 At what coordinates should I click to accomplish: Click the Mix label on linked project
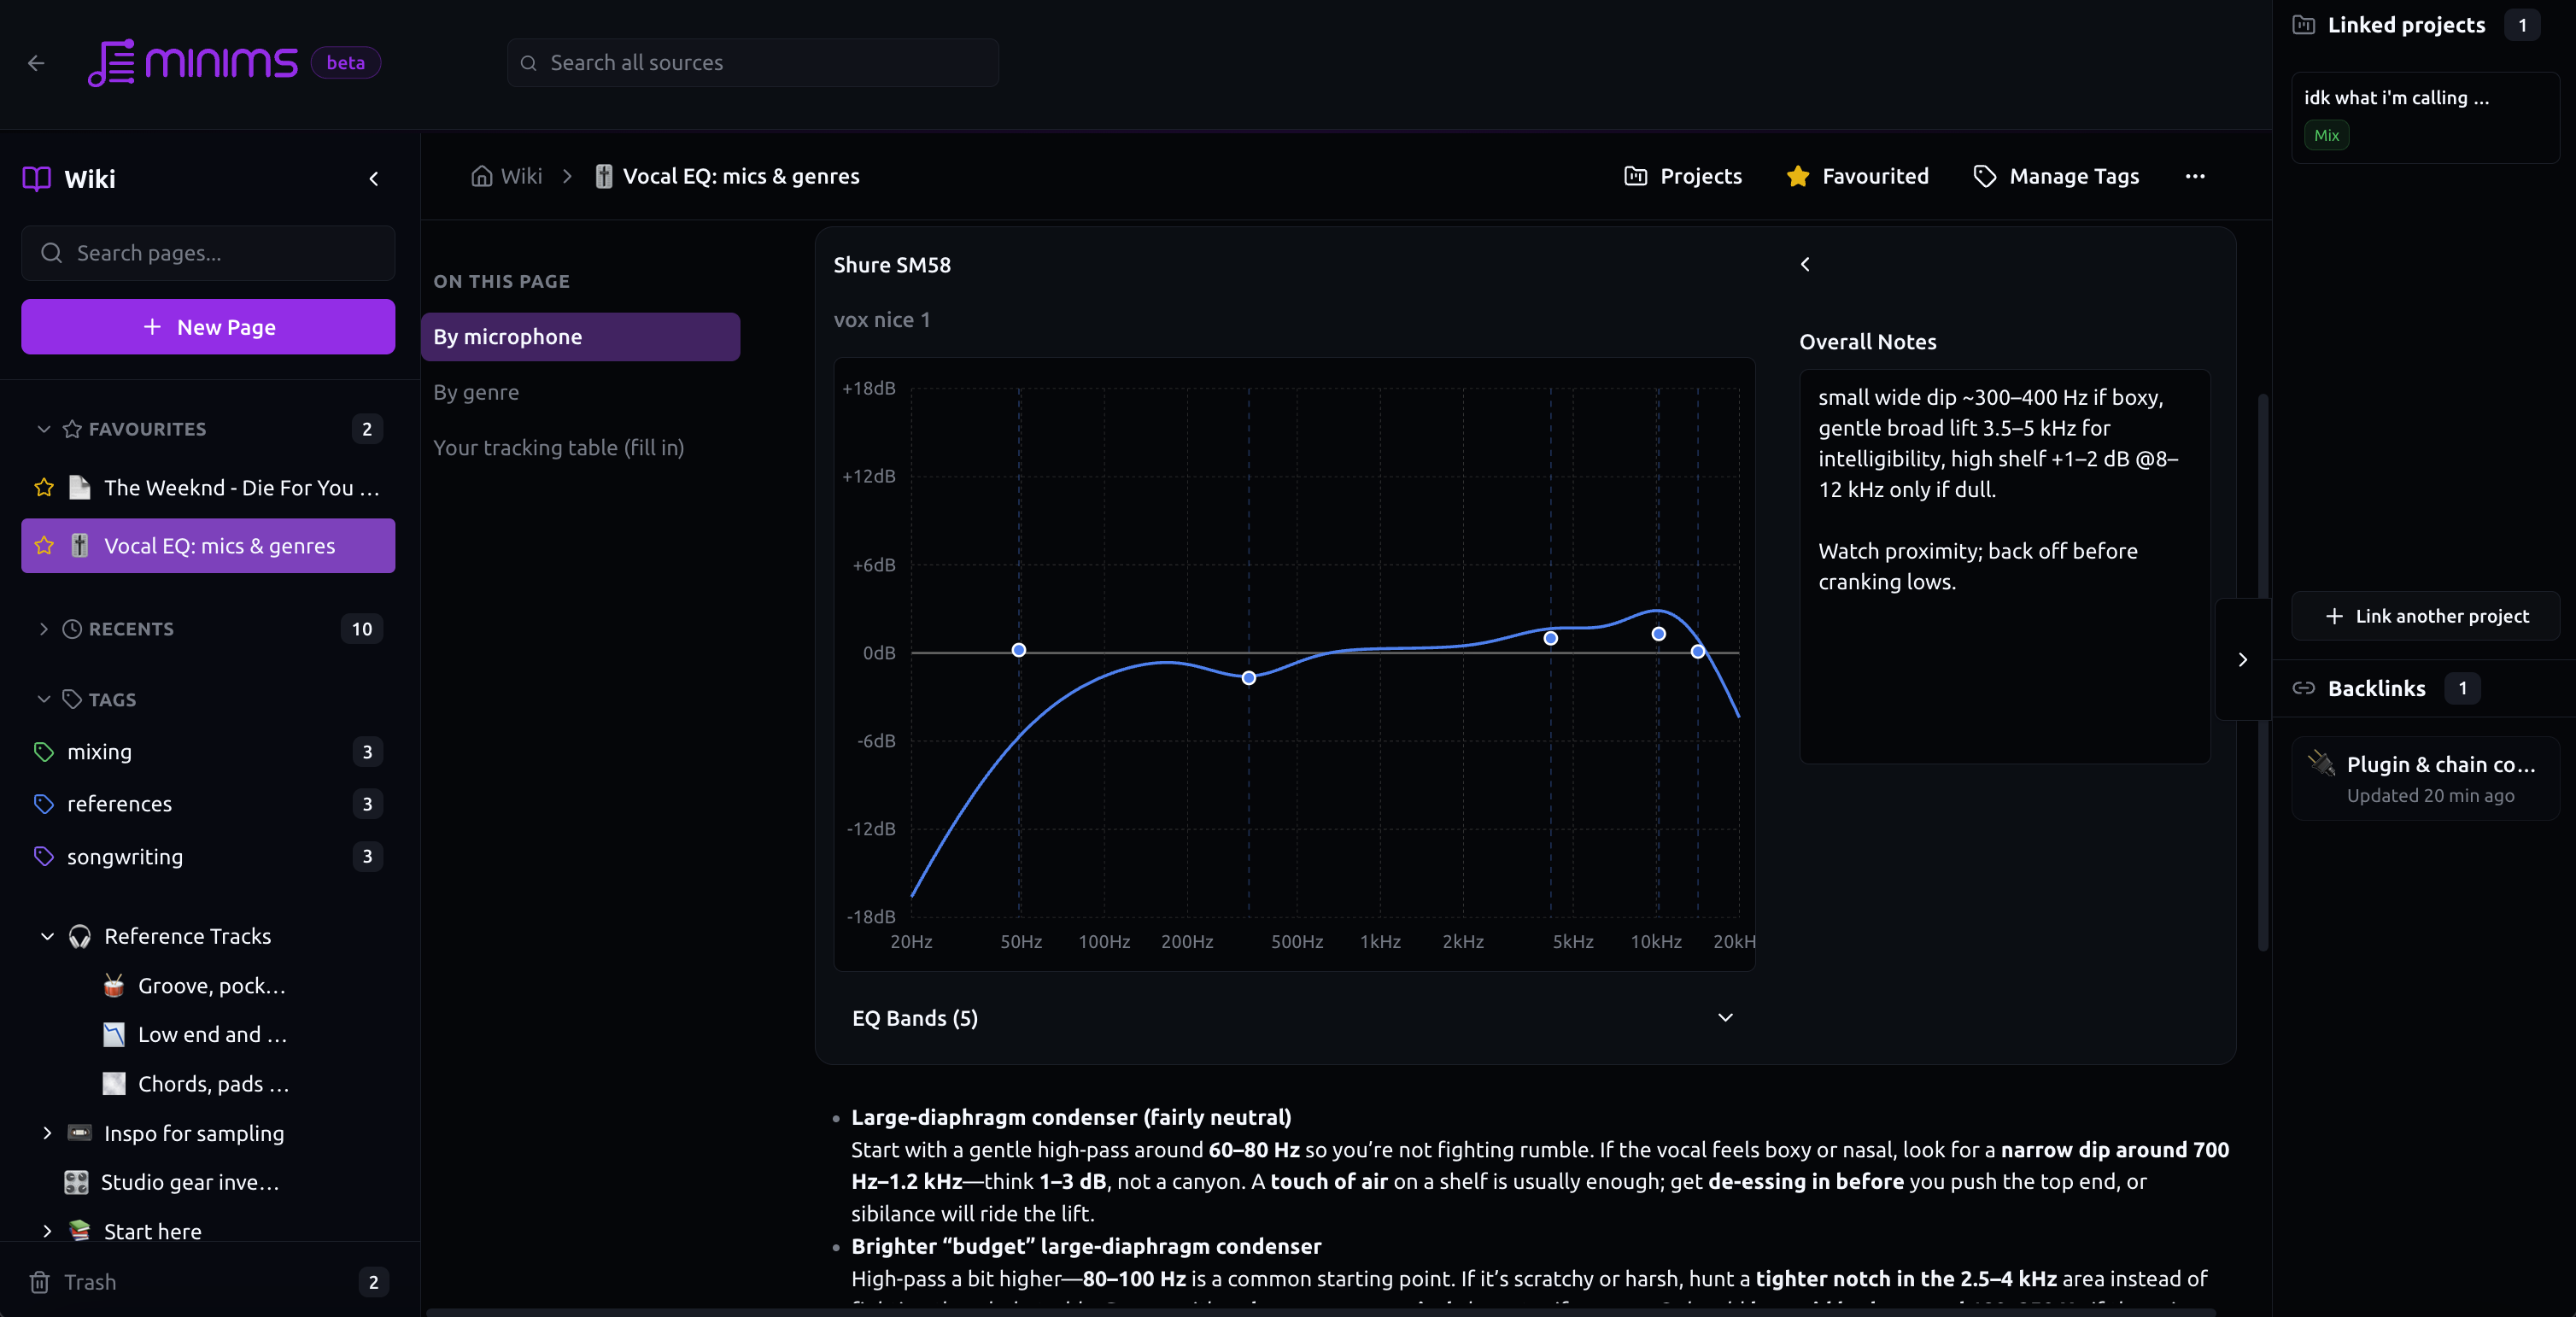(2327, 135)
